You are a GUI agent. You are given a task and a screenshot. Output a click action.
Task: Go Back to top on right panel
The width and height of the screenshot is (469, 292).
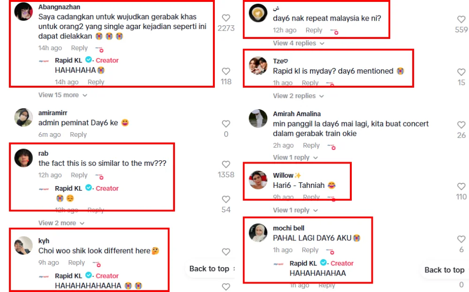(444, 270)
